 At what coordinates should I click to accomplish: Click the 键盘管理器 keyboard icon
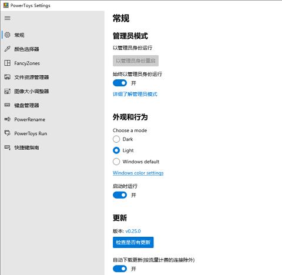(x=8, y=105)
